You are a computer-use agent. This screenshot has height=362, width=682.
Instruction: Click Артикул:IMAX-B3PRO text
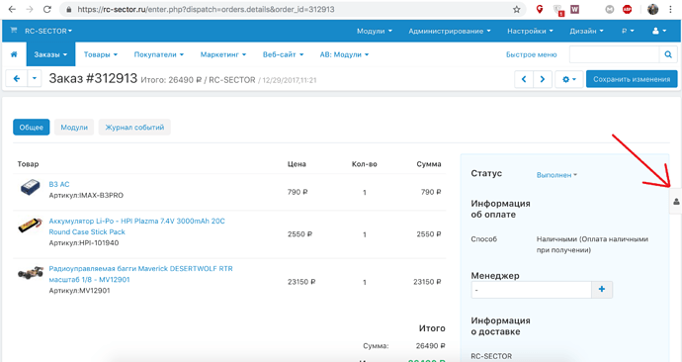coord(86,196)
